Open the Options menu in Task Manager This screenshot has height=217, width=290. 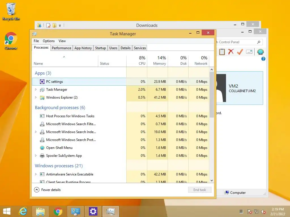pos(49,41)
